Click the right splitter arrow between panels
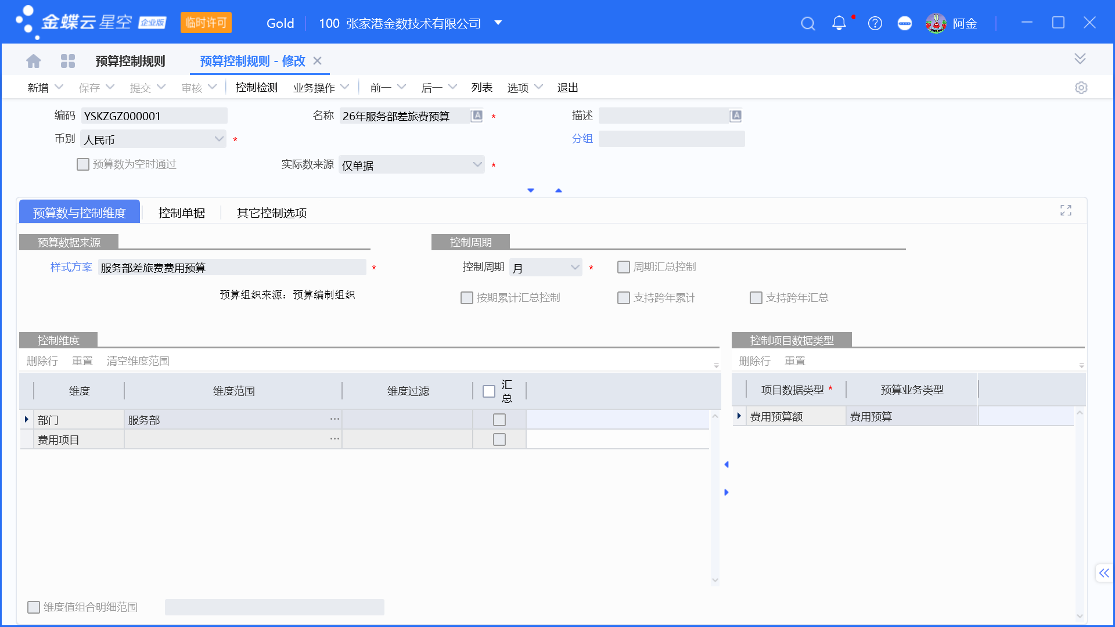Image resolution: width=1115 pixels, height=627 pixels. pos(726,492)
